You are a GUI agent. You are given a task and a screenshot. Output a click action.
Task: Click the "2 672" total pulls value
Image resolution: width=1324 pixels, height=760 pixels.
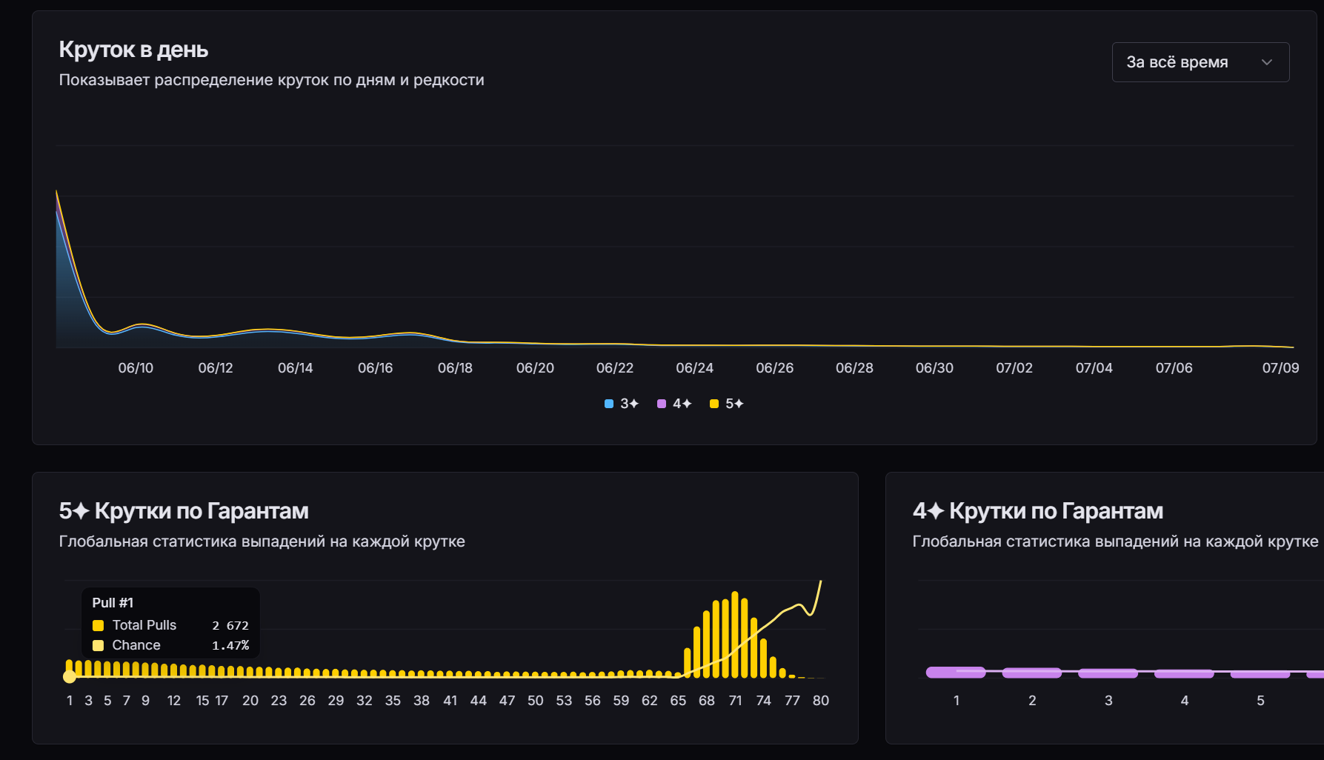(230, 626)
